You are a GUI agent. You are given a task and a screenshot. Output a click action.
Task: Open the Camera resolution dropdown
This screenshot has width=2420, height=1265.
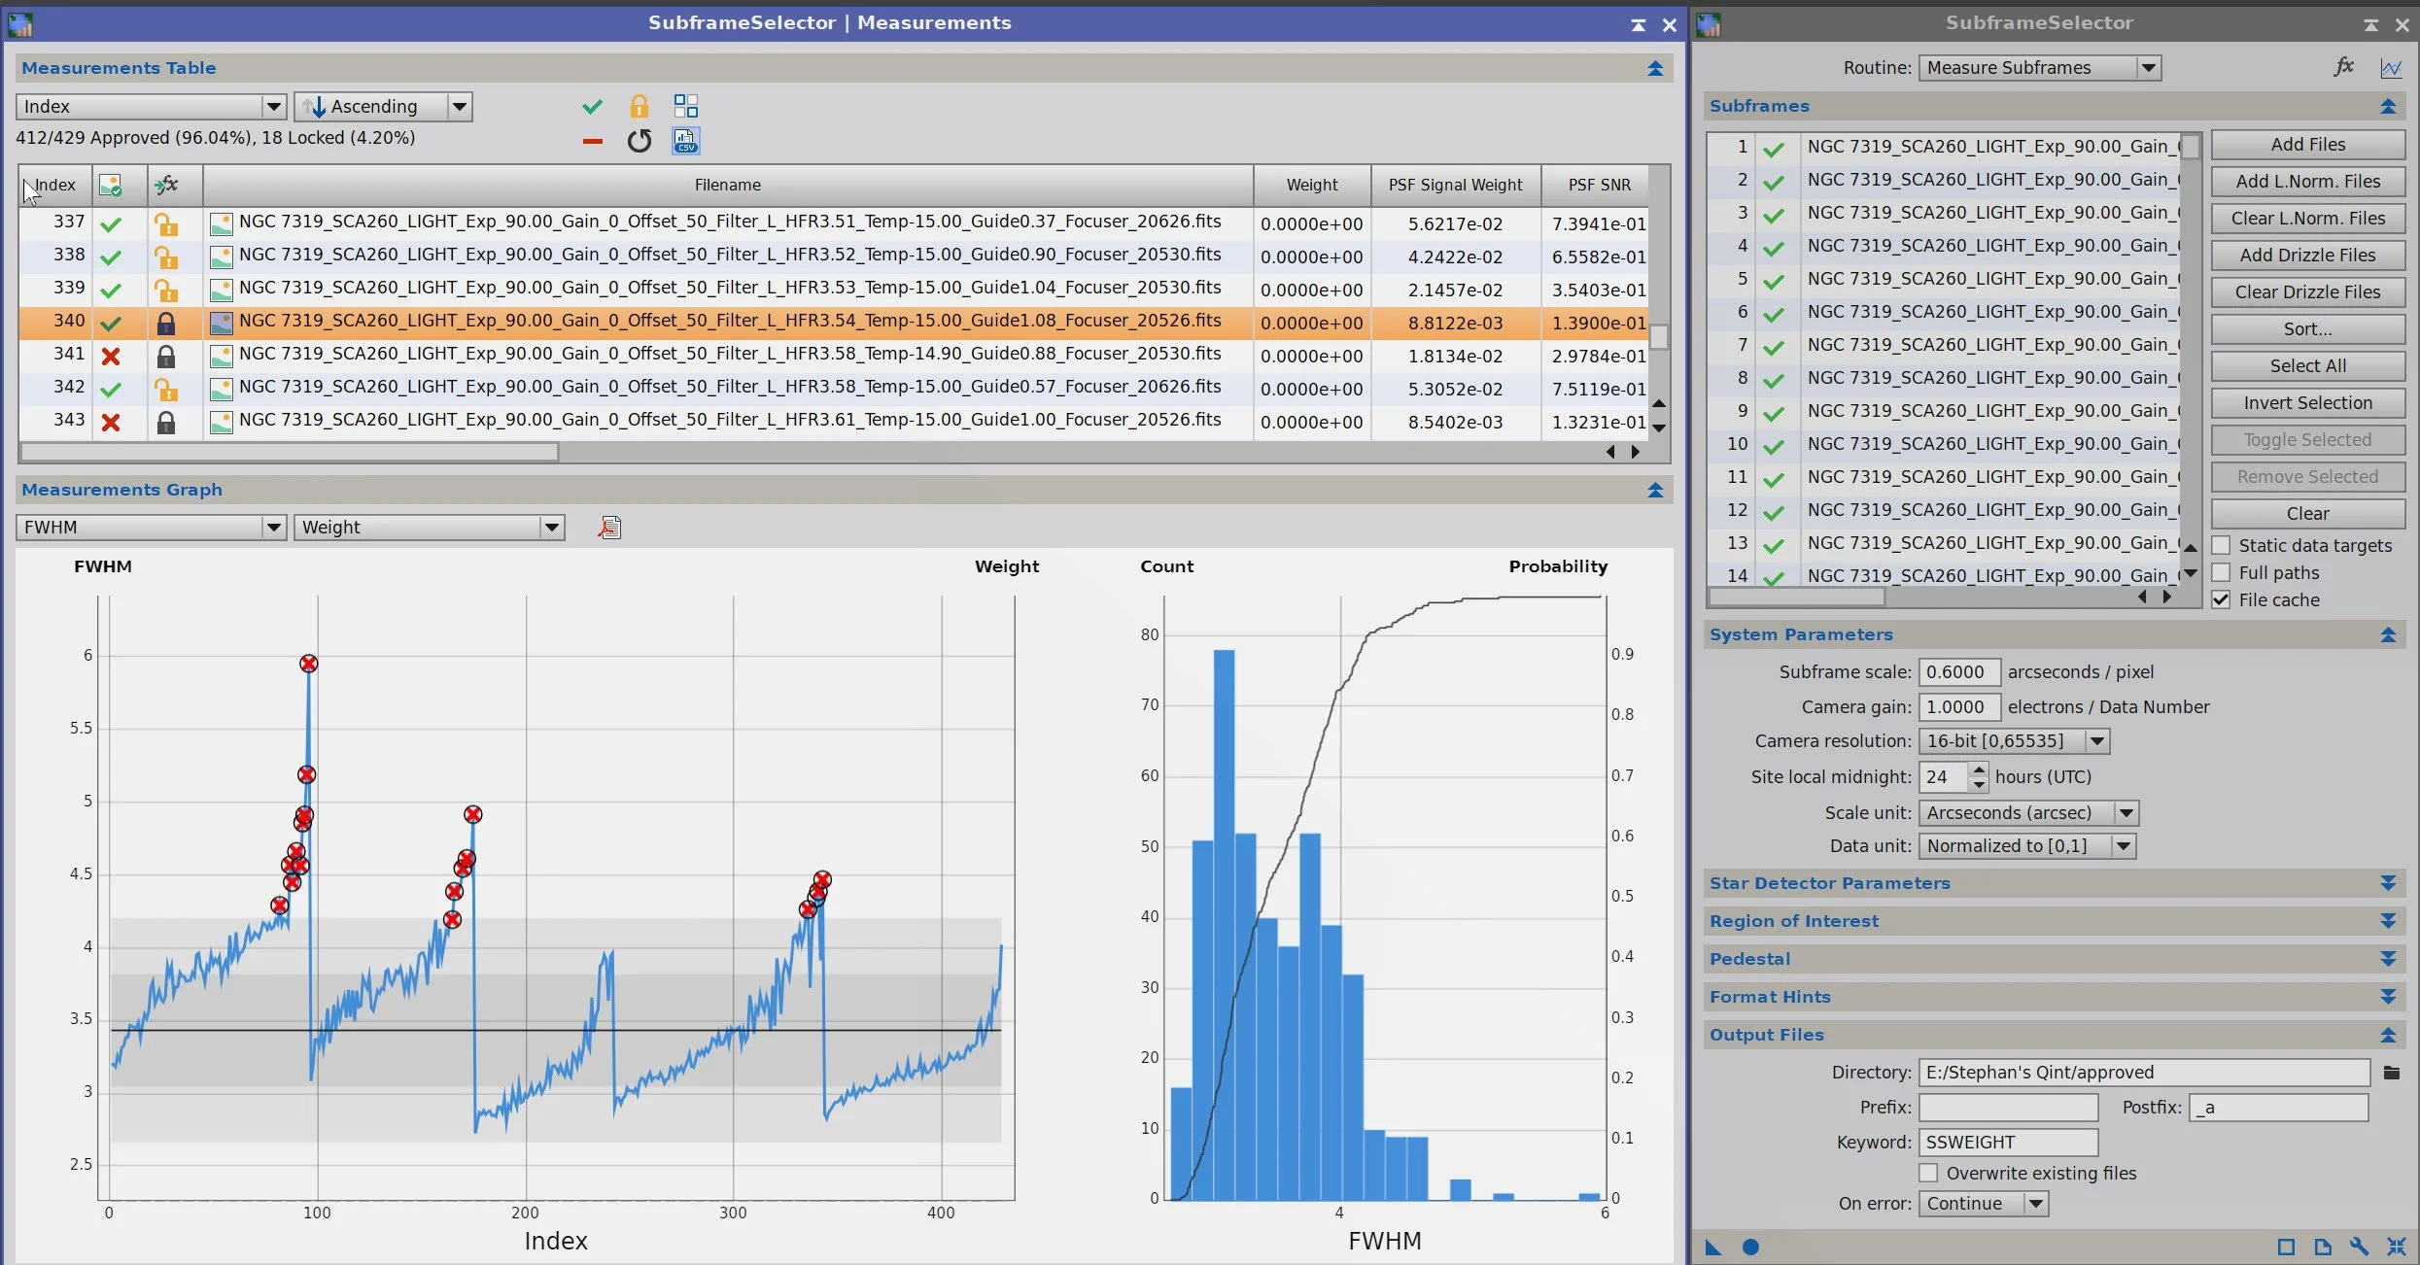pyautogui.click(x=2014, y=741)
